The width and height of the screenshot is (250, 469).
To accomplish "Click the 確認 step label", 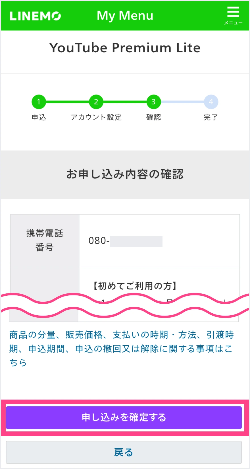I will (x=153, y=117).
